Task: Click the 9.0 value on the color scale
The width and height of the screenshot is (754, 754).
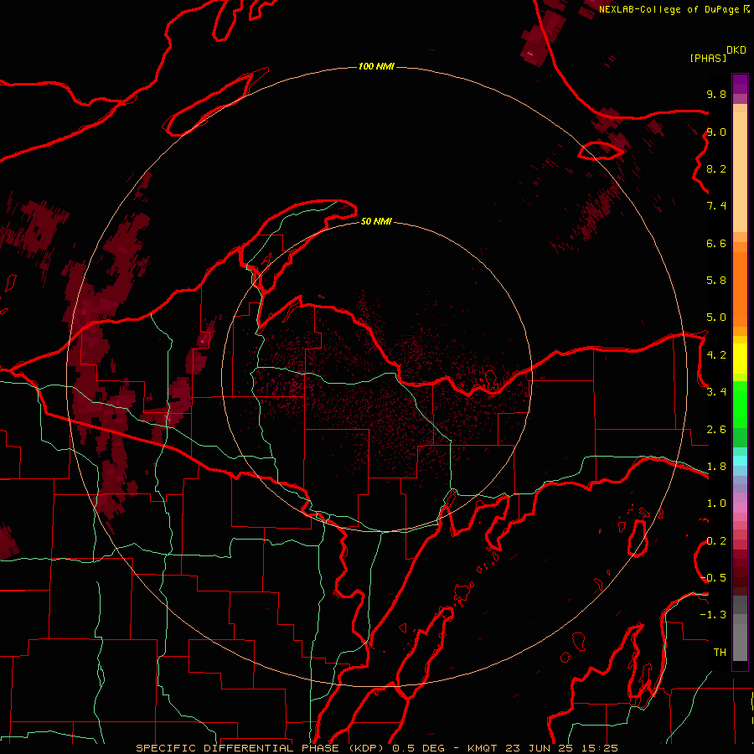Action: point(716,132)
